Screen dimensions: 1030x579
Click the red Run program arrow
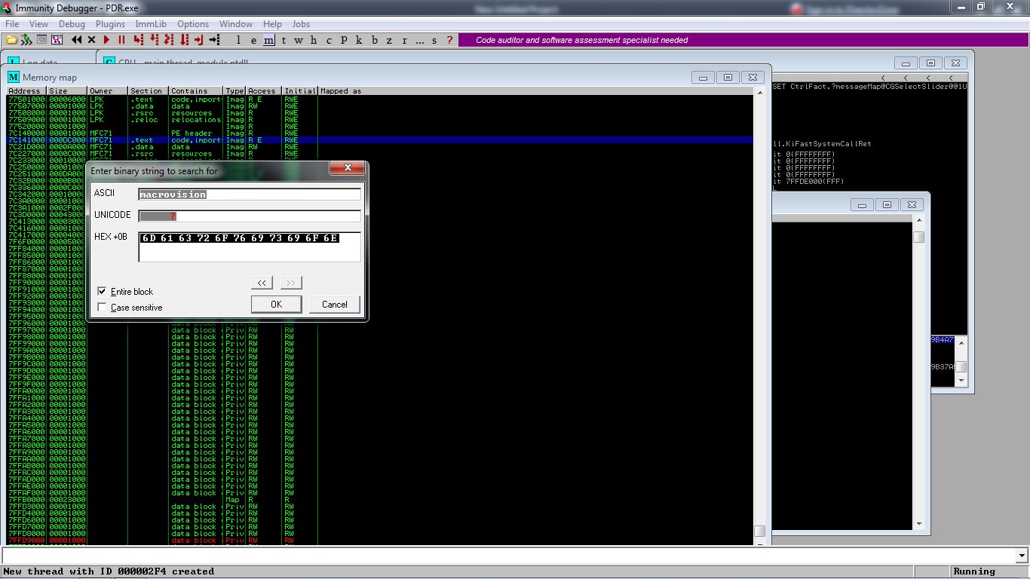point(106,40)
